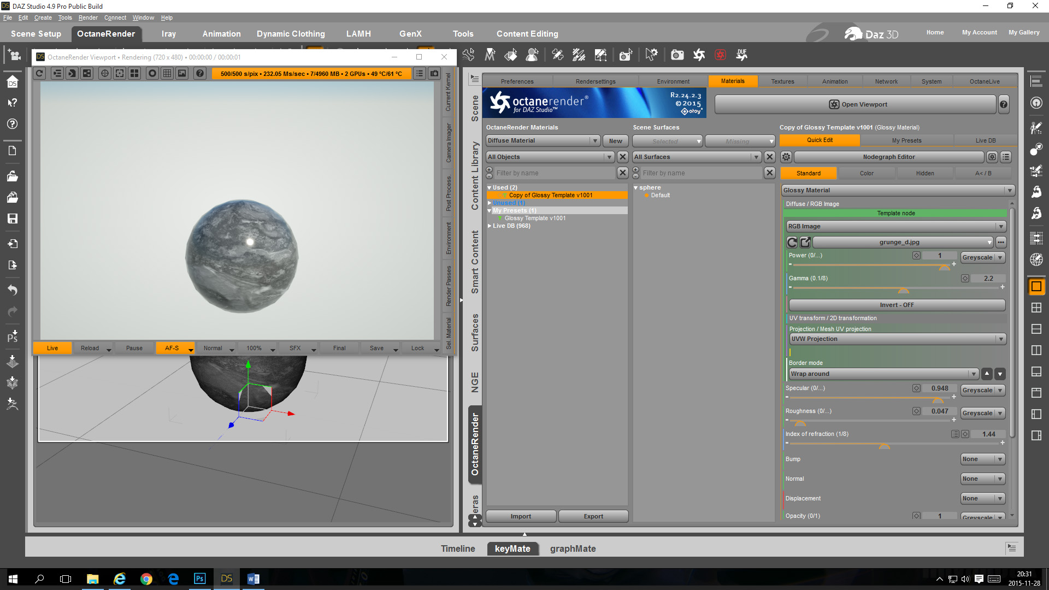Viewport: 1049px width, 590px height.
Task: Toggle the Invert - OFF button
Action: point(896,305)
